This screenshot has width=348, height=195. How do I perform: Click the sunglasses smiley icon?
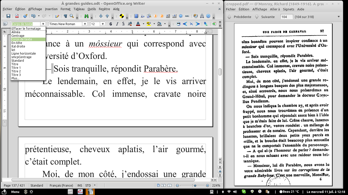click(x=179, y=24)
